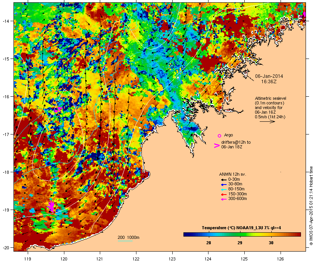
Task: Click the '0.5m/s (1kt 24h)' scale text
Action: click(x=270, y=117)
